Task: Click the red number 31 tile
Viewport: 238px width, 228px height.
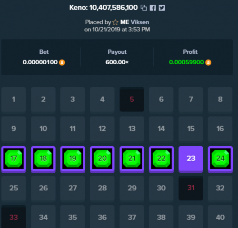Action: [x=191, y=188]
